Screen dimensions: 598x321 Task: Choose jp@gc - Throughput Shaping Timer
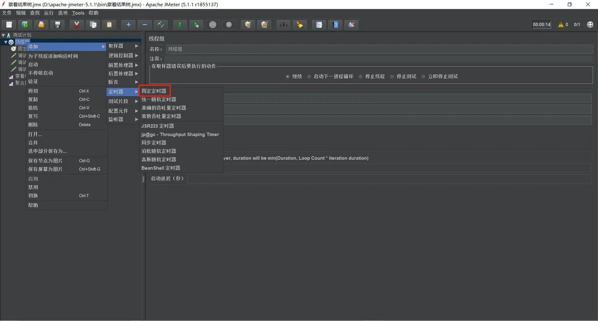(182, 134)
